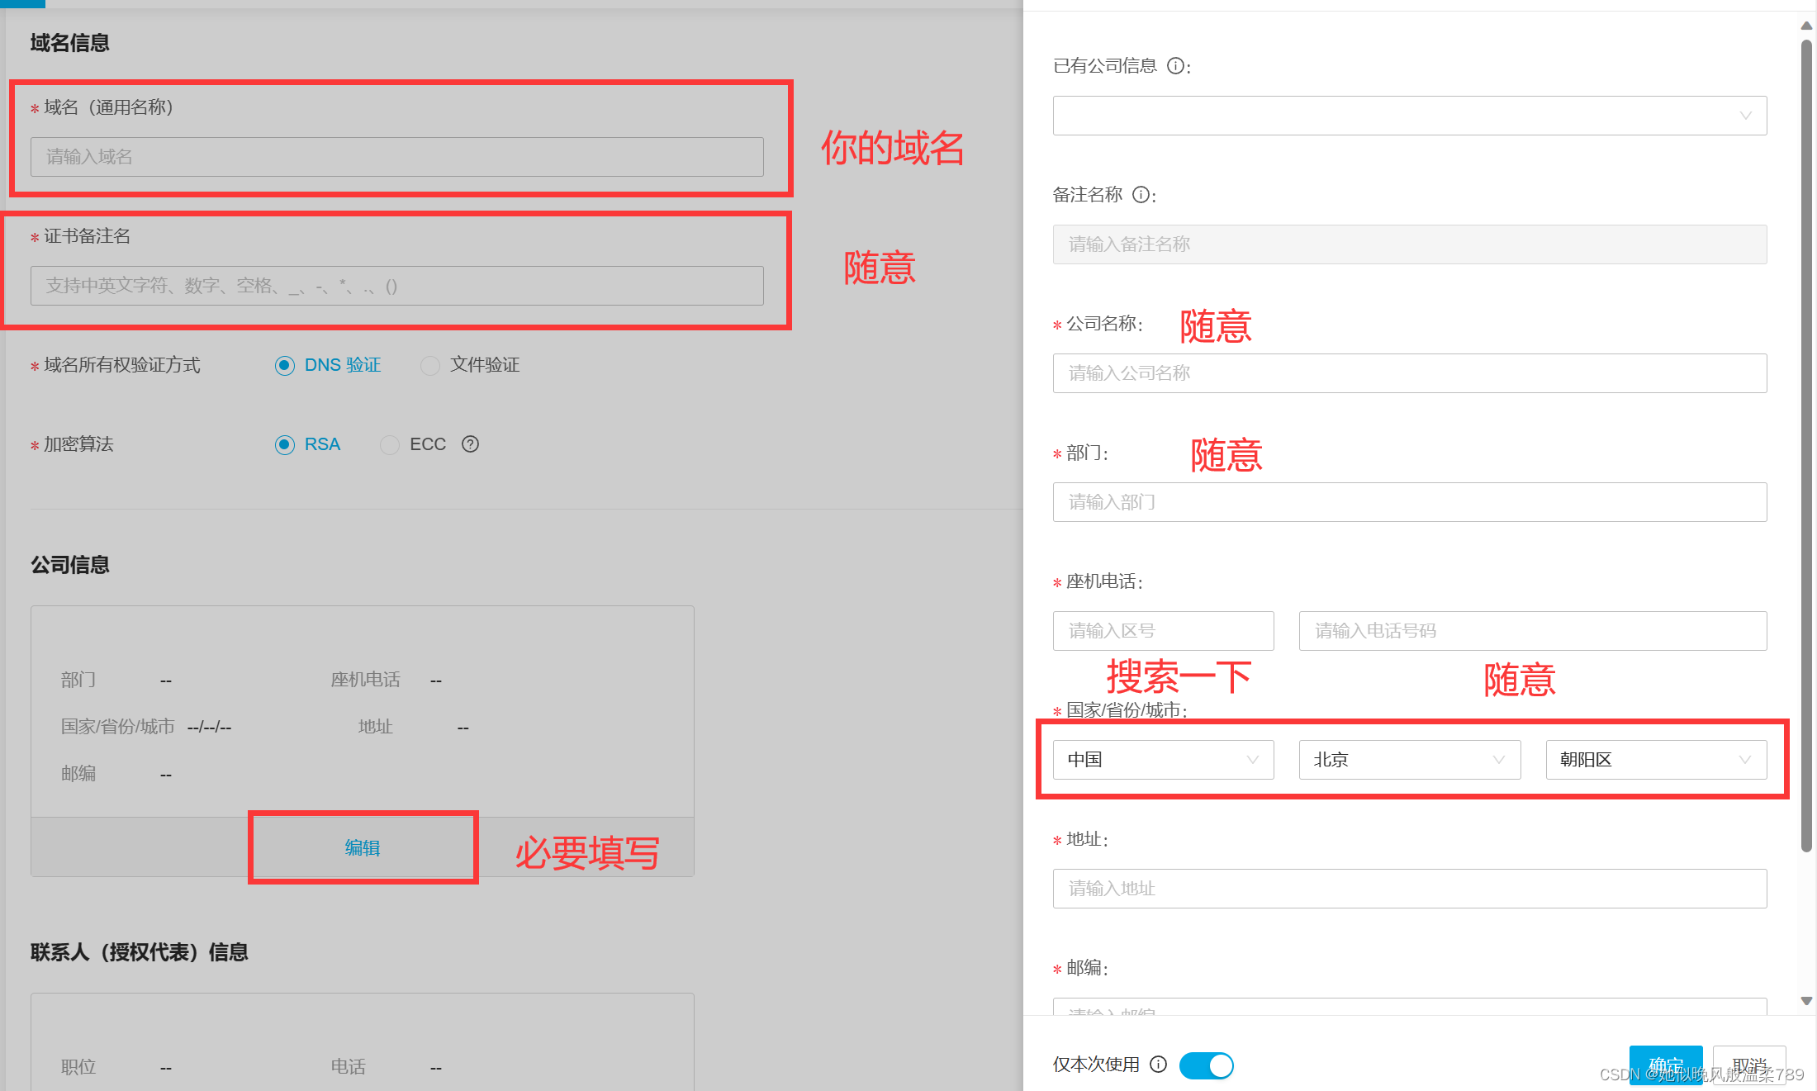Select the DNS 验证 radio option
The height and width of the screenshot is (1091, 1817).
click(284, 365)
